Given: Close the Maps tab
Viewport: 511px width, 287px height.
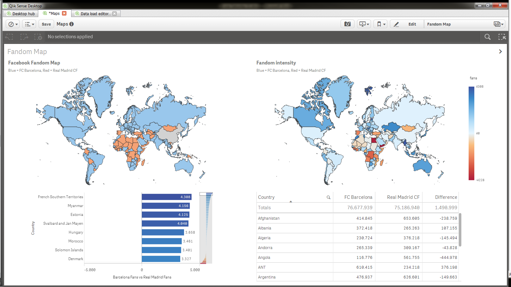Looking at the screenshot, I should 64,13.
